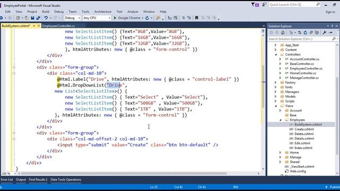Click the feedback icon beside Quick Launch
This screenshot has height=191, width=340.
(x=264, y=5)
